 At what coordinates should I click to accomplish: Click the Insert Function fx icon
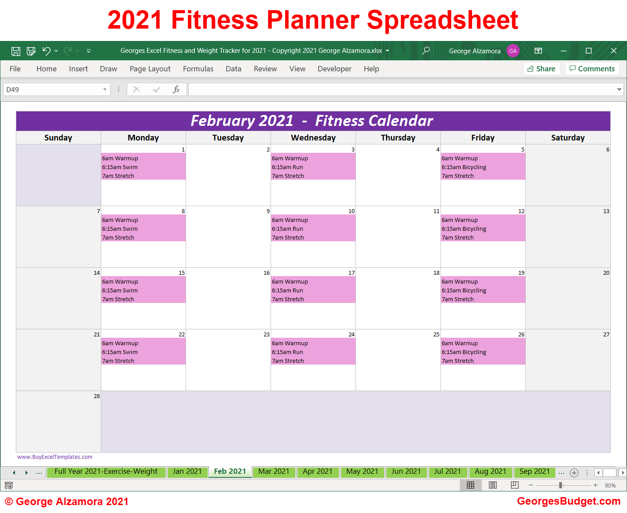pyautogui.click(x=176, y=89)
